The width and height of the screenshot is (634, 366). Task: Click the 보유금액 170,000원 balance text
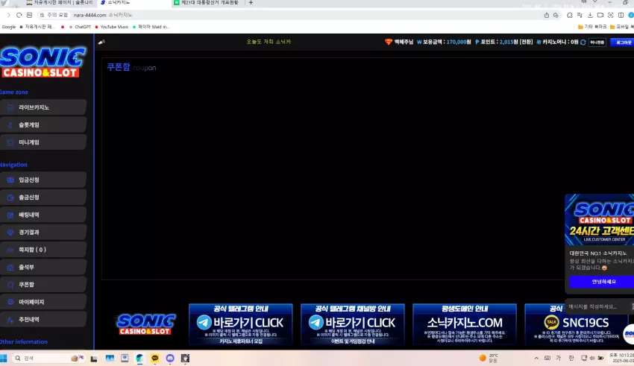(x=444, y=42)
